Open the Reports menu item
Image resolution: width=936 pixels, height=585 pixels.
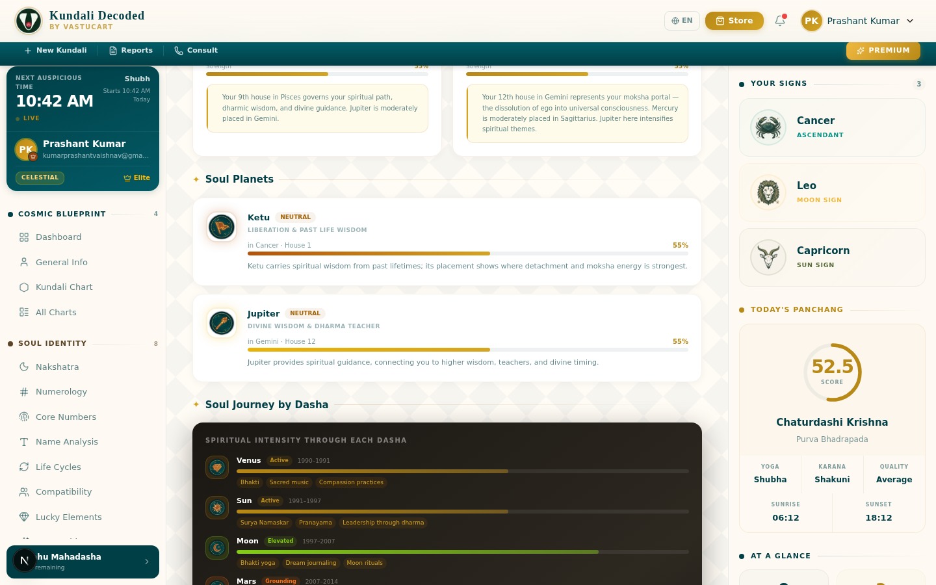[x=131, y=51]
